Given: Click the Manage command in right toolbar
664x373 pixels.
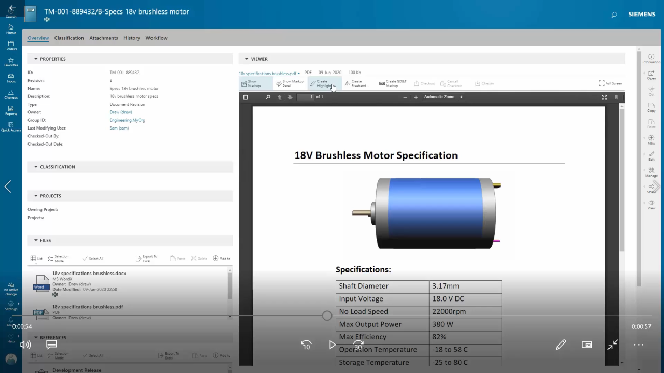Looking at the screenshot, I should (x=652, y=173).
